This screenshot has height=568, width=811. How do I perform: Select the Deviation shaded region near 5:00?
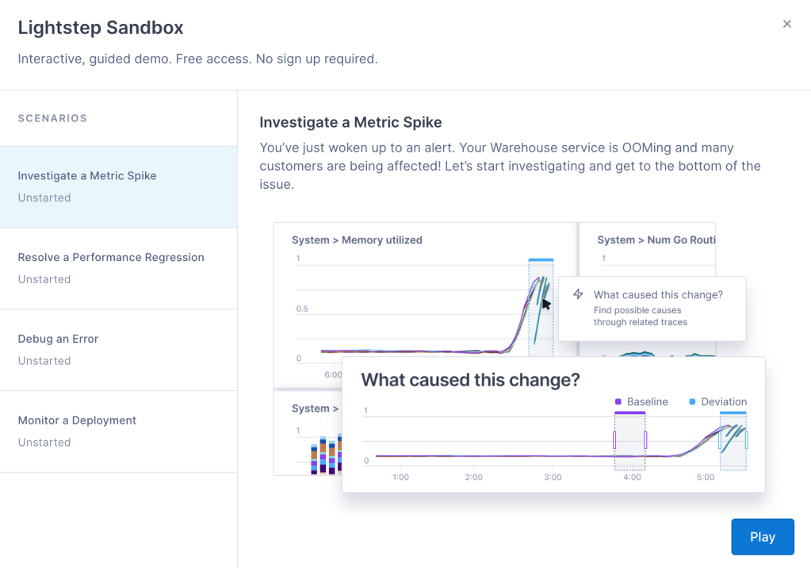[733, 442]
